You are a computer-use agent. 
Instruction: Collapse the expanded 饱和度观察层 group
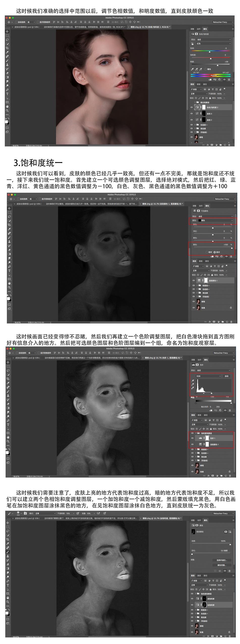196,433
